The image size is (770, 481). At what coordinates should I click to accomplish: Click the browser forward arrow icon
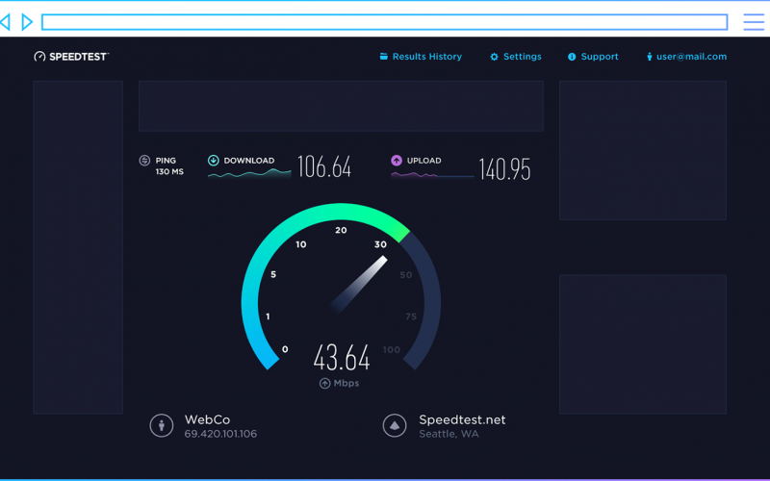coord(27,21)
